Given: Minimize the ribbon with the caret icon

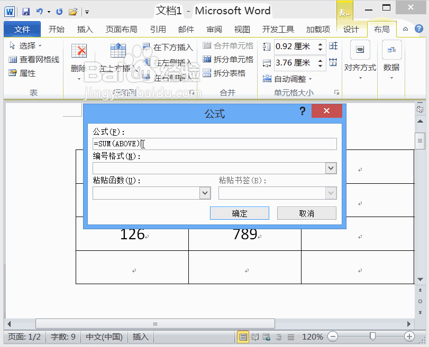Looking at the screenshot, I should [x=406, y=29].
